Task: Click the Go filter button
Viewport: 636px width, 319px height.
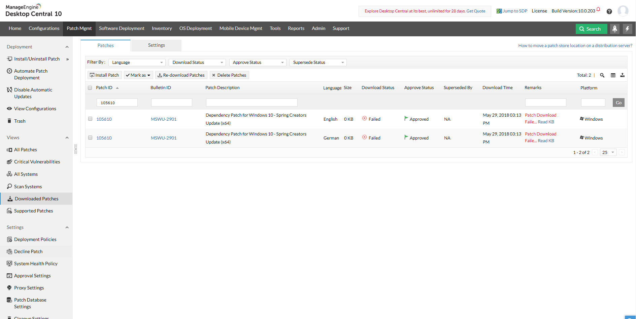Action: tap(618, 103)
